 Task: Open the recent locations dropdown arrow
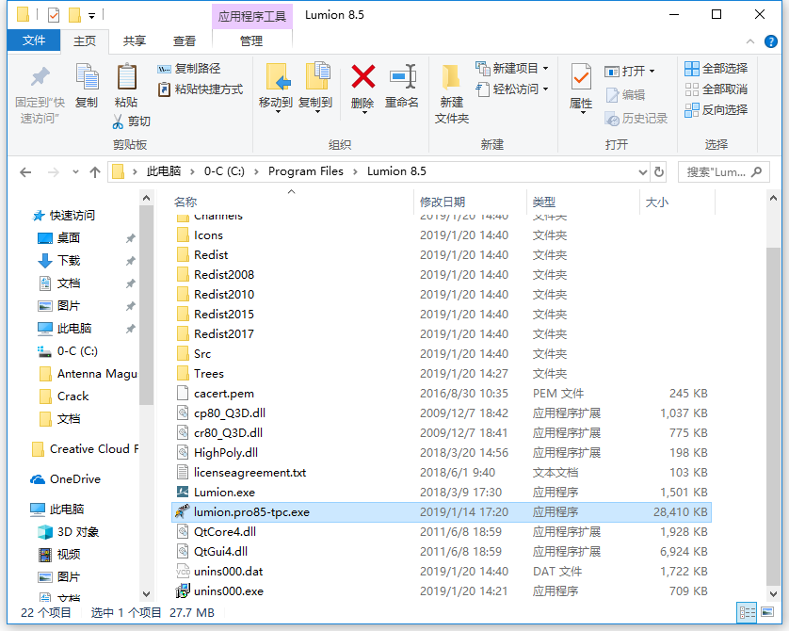75,172
